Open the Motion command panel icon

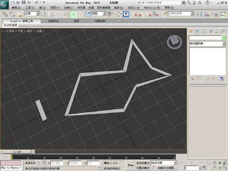point(211,31)
